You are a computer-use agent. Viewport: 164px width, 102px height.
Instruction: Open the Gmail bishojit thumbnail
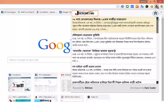66,82
